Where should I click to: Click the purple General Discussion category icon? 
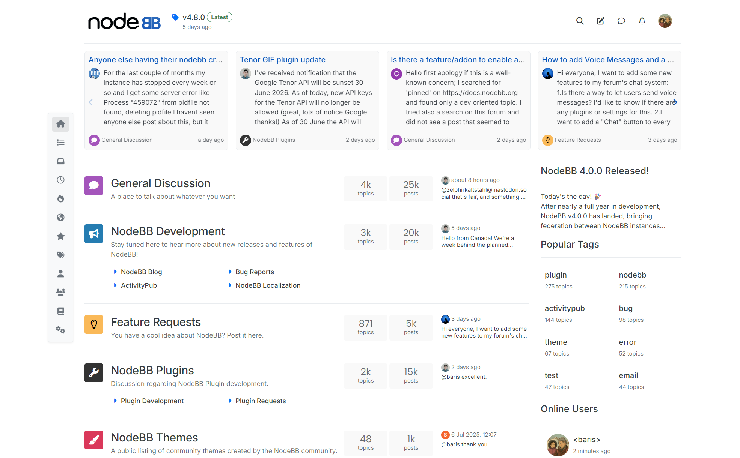[x=94, y=186]
